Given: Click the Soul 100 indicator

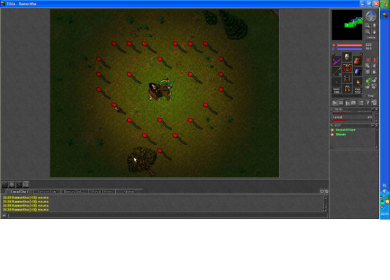Looking at the screenshot, I should pyautogui.click(x=336, y=91).
